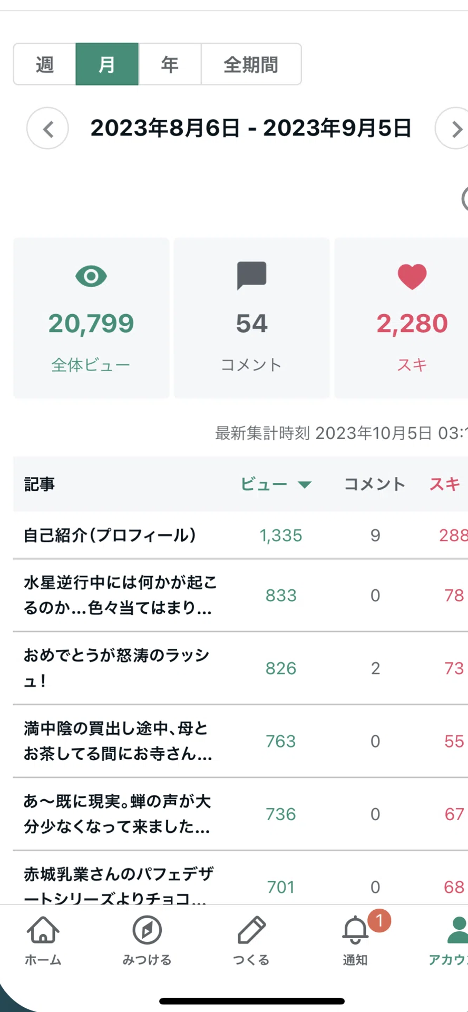
Task: Tap the red heart スキ icon
Action: tap(412, 277)
